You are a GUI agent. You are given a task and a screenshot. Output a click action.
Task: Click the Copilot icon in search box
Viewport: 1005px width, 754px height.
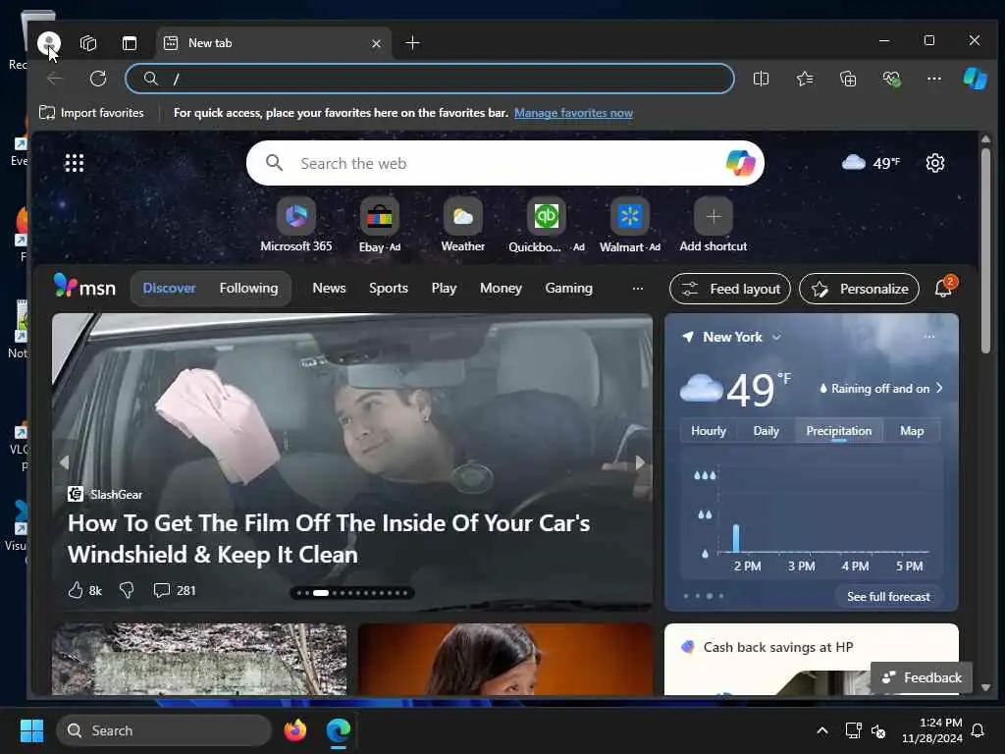[x=740, y=163]
